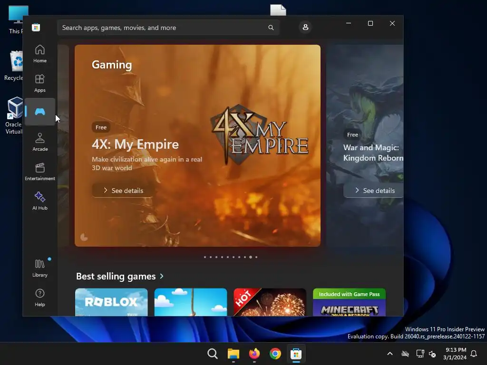Click the 4X: My Empire title text
The image size is (487, 365).
click(x=136, y=144)
